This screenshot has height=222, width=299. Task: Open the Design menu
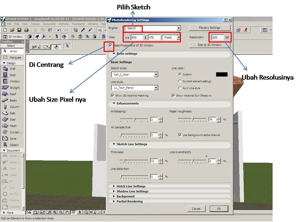[x=36, y=24]
